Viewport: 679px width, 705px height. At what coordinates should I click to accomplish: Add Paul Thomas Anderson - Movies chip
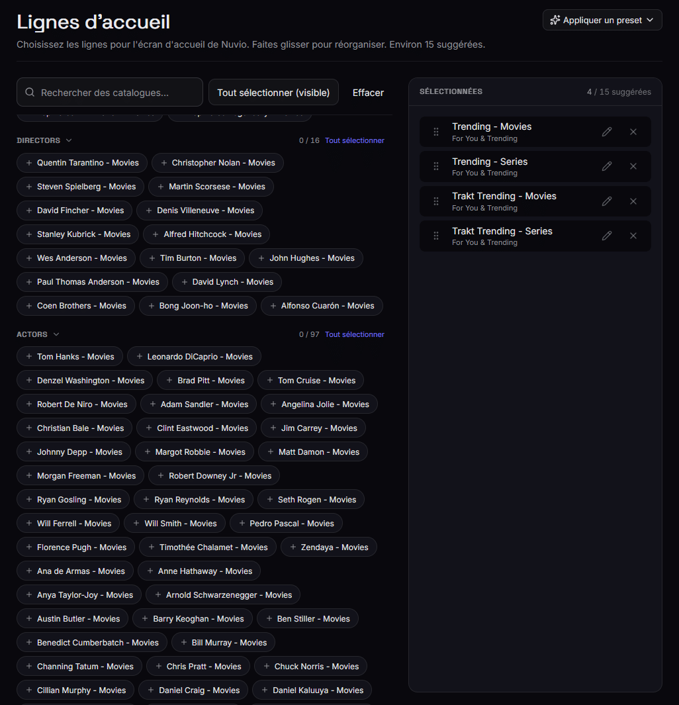[x=92, y=282]
